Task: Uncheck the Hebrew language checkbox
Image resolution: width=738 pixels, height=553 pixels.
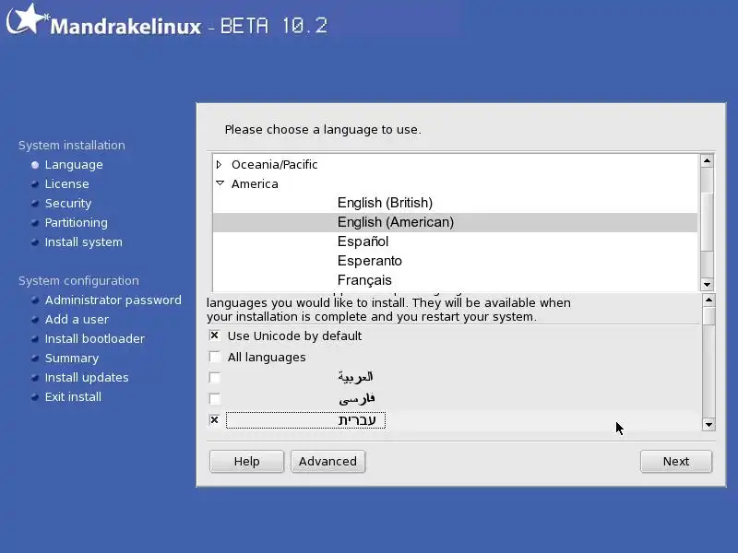Action: tap(215, 420)
